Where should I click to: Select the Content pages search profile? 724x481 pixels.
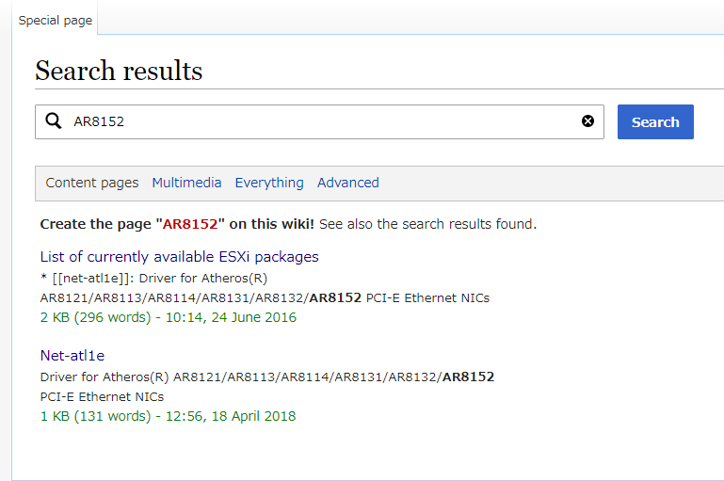pos(92,183)
